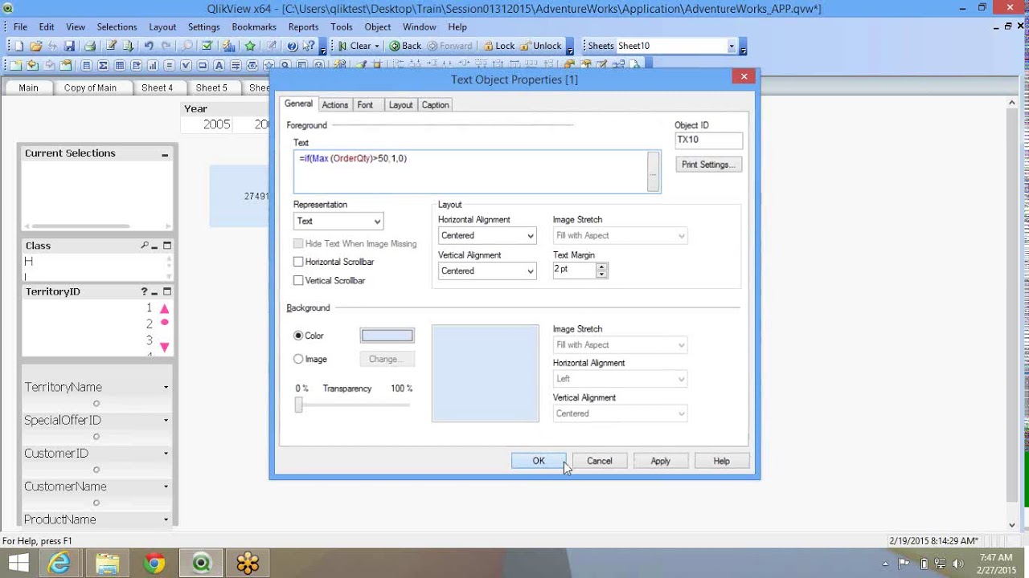
Task: Click the Save floppy disk icon
Action: (x=69, y=46)
